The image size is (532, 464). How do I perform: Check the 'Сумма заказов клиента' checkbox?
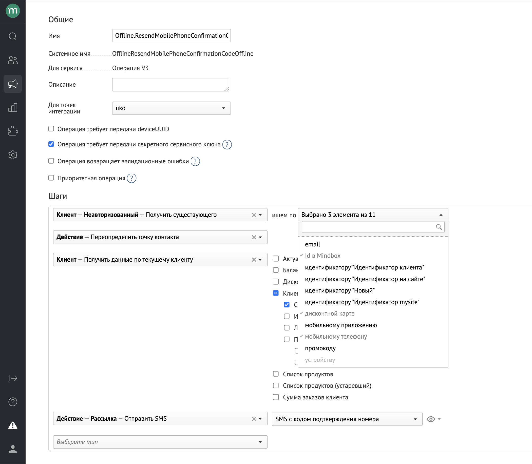point(276,397)
